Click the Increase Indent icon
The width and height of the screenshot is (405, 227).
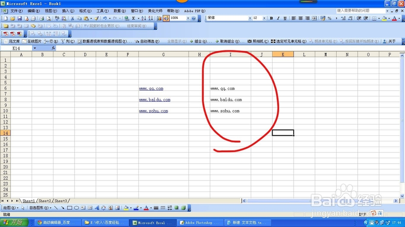click(366, 18)
